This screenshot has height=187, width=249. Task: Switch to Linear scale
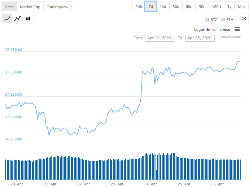tap(225, 30)
